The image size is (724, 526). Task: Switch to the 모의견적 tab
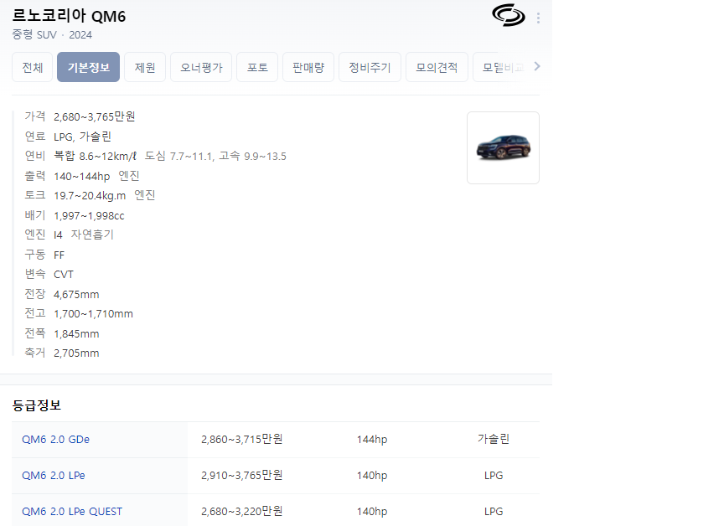pos(437,67)
